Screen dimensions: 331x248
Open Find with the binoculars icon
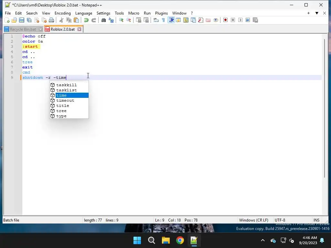tap(103, 20)
